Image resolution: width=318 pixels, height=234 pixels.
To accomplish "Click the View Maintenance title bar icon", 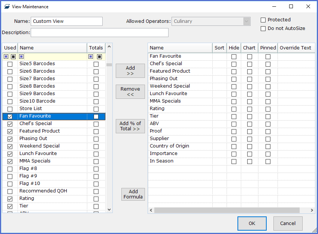I will tap(6, 6).
